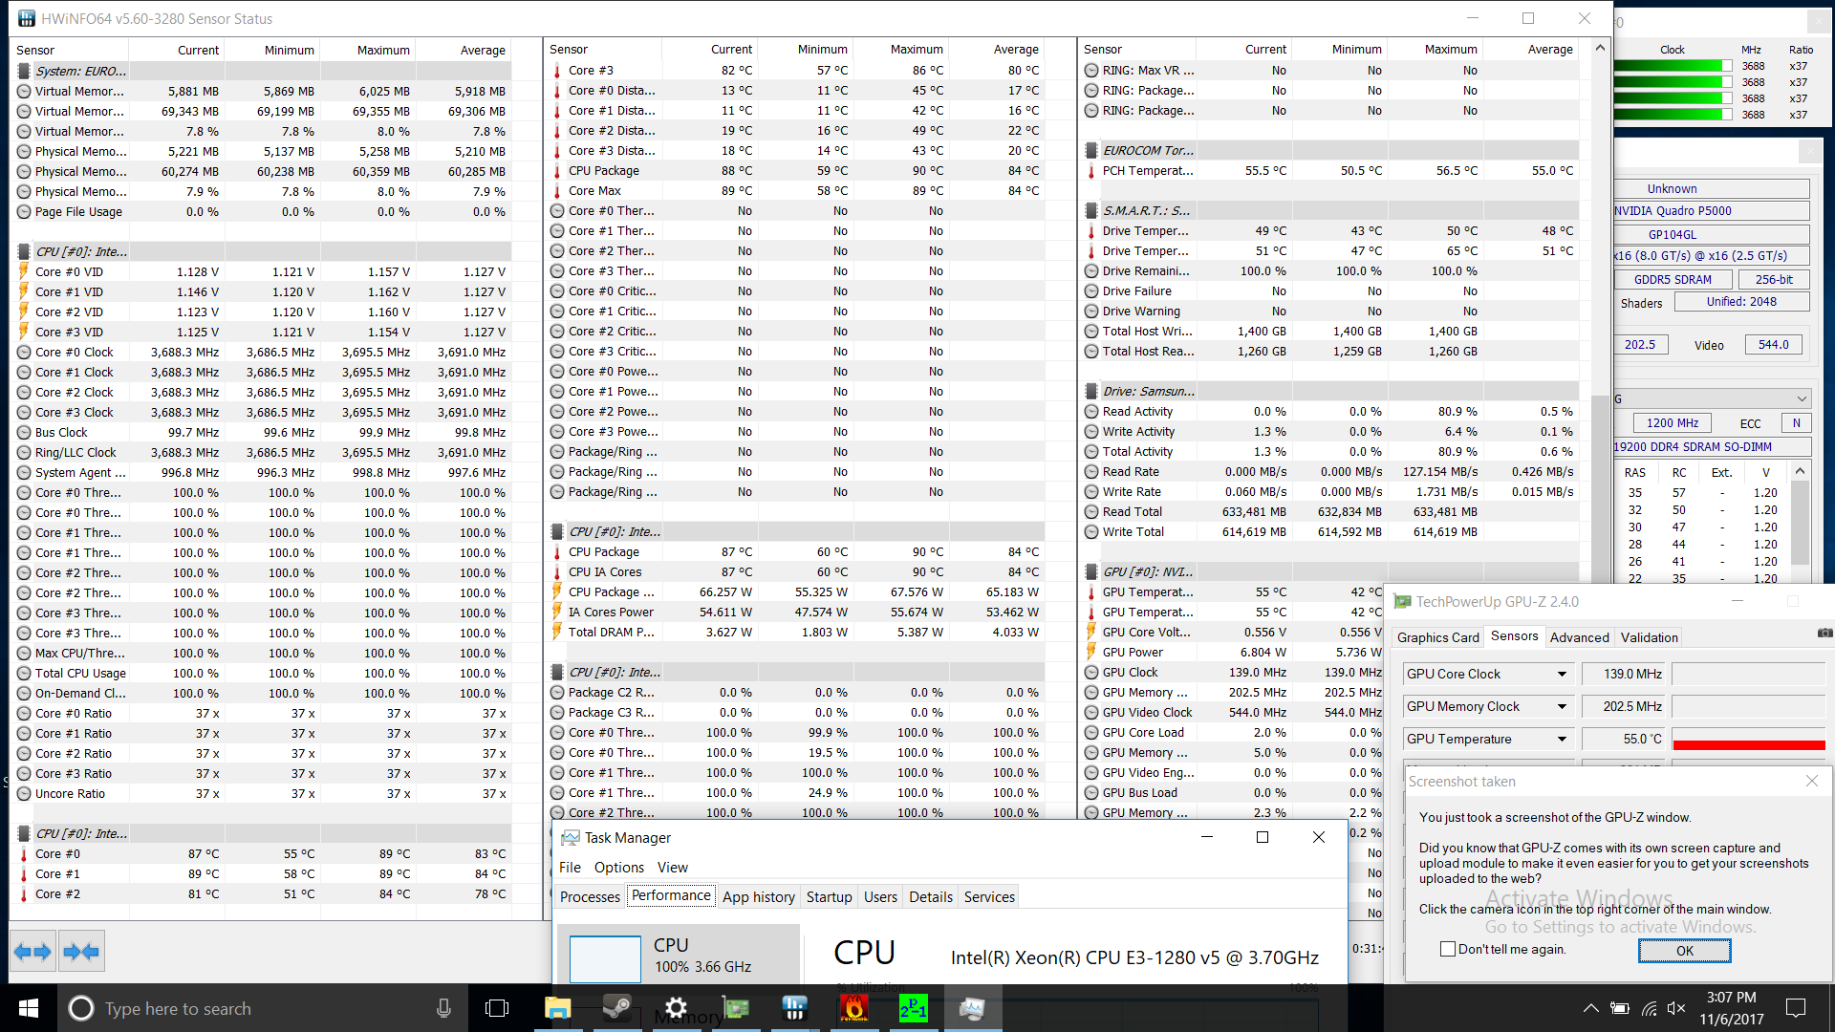1835x1032 pixels.
Task: Click the FurMark flame taskbar icon
Action: click(x=853, y=1008)
